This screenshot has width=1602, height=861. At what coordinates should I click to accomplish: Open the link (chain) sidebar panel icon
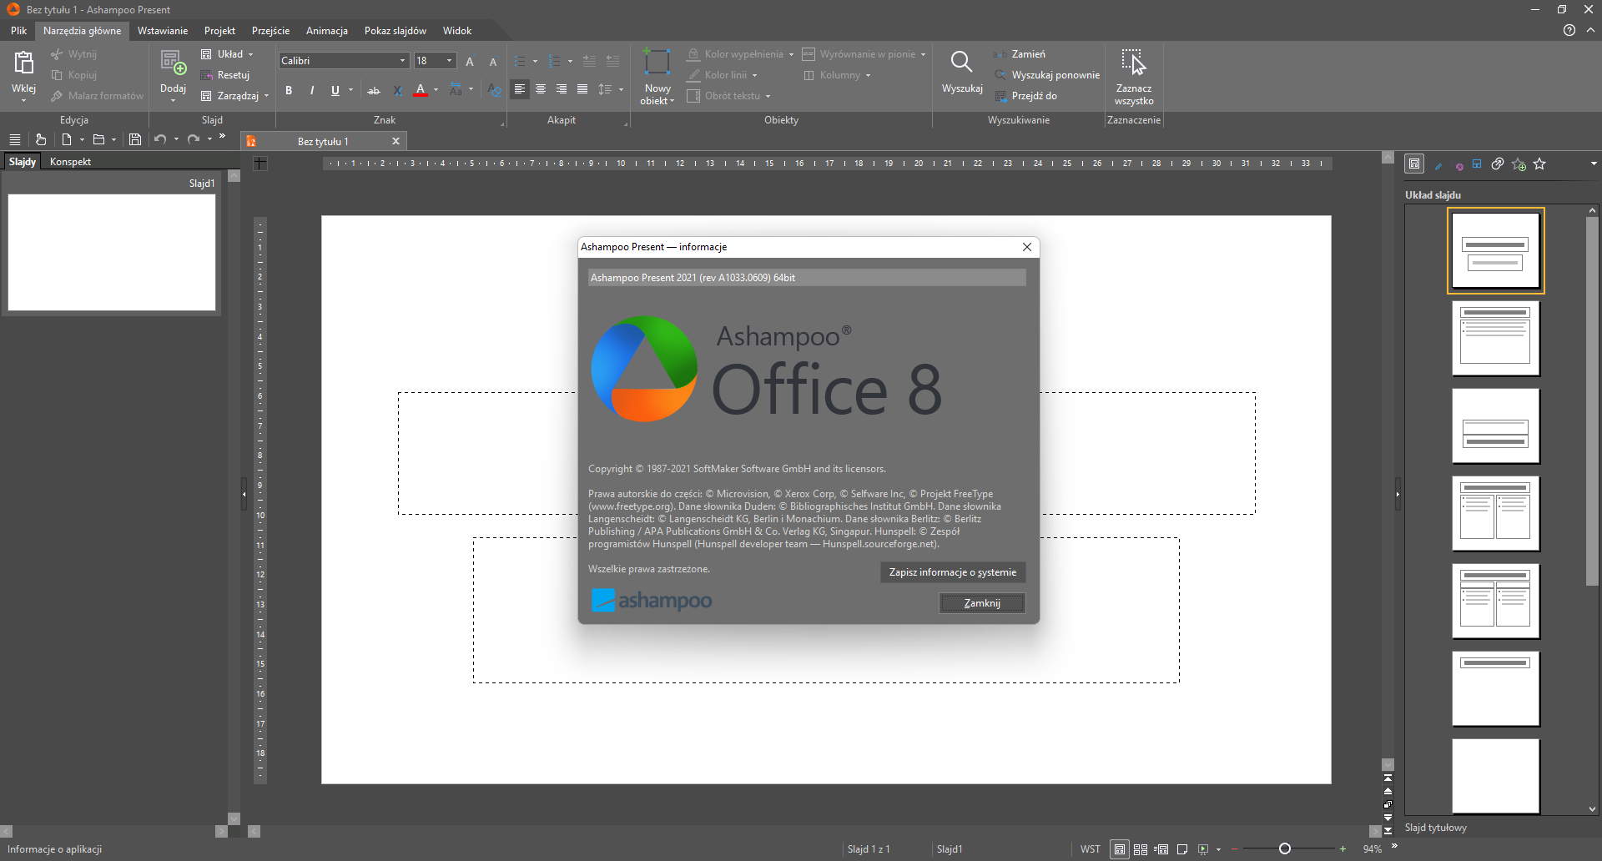tap(1498, 164)
